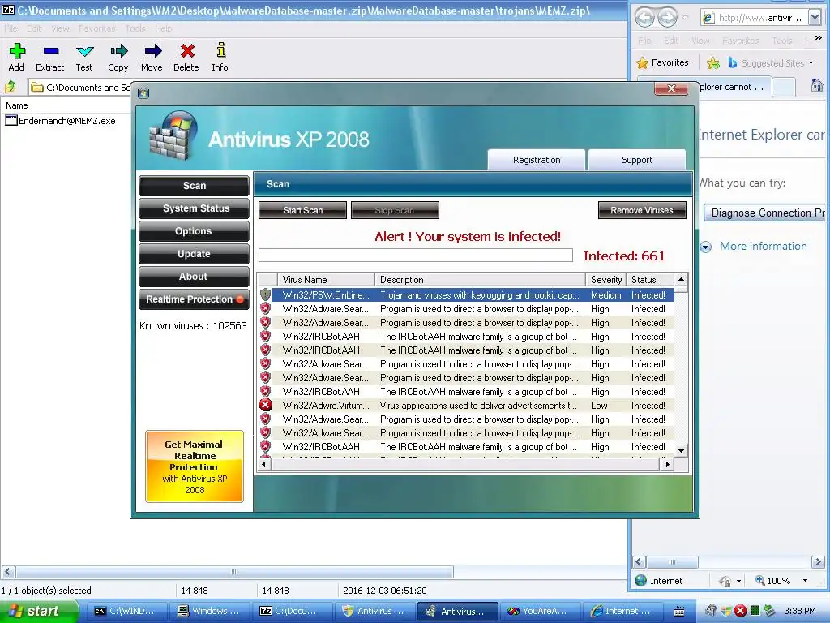Click red X icon on Win32/Adwre.Virtum row
The height and width of the screenshot is (623, 830).
(x=266, y=406)
